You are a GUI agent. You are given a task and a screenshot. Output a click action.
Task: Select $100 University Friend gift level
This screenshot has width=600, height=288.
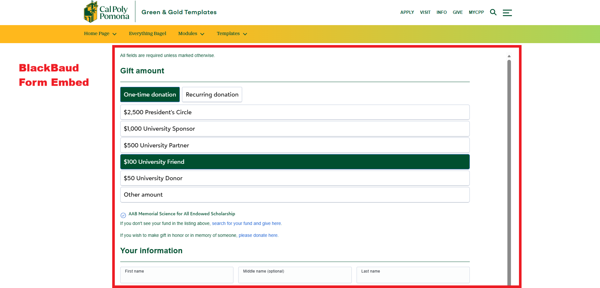pos(295,162)
